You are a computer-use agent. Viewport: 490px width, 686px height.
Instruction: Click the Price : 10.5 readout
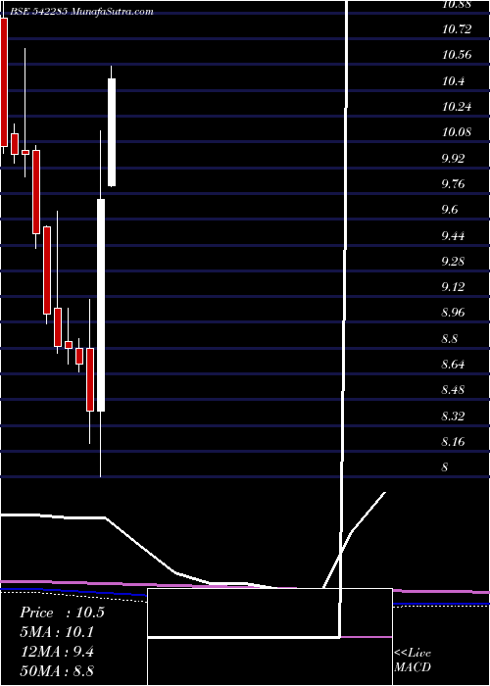click(62, 612)
